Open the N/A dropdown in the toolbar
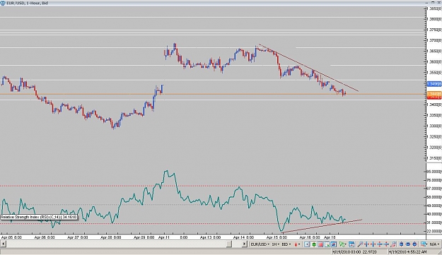The height and width of the screenshot is (255, 442). [x=435, y=244]
